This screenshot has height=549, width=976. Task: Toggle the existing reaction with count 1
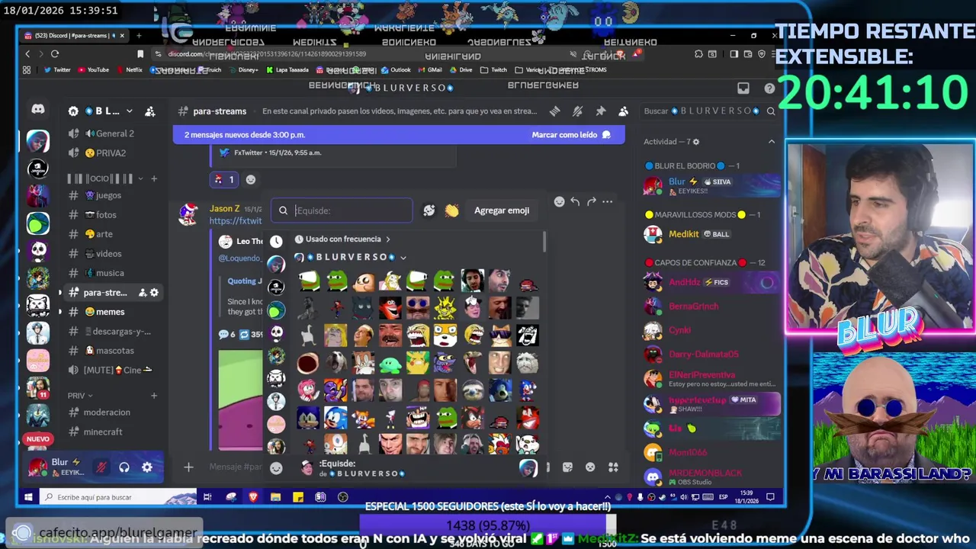(x=224, y=180)
